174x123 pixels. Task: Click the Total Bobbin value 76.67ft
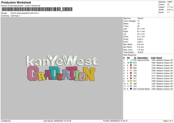[x=140, y=52]
